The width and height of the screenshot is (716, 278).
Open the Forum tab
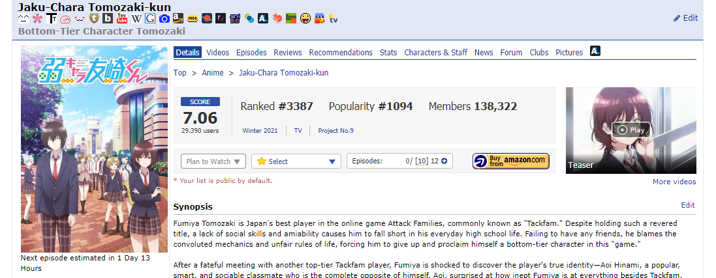coord(512,52)
